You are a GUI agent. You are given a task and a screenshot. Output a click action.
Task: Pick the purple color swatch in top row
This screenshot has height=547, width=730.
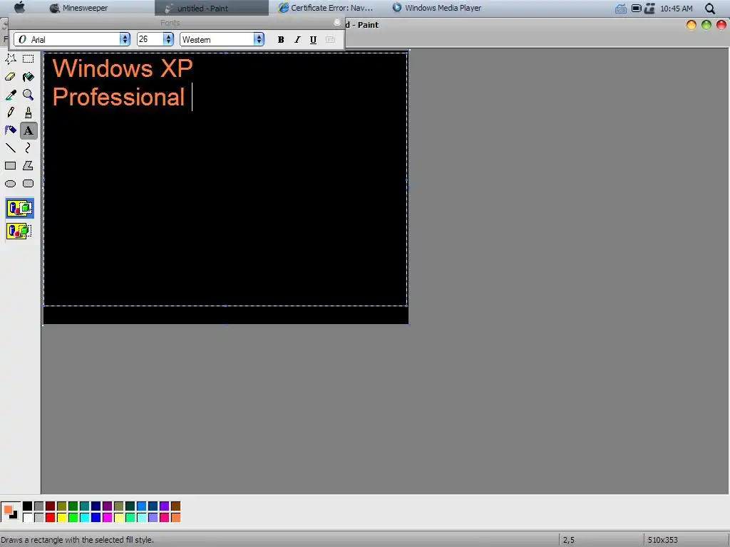(108, 506)
